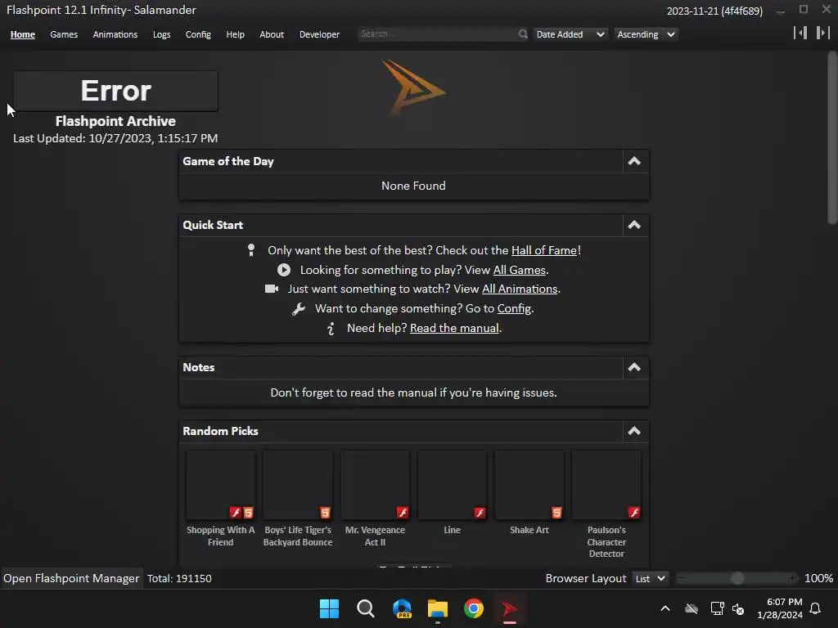Collapse the Random Picks section
The image size is (838, 628).
634,431
